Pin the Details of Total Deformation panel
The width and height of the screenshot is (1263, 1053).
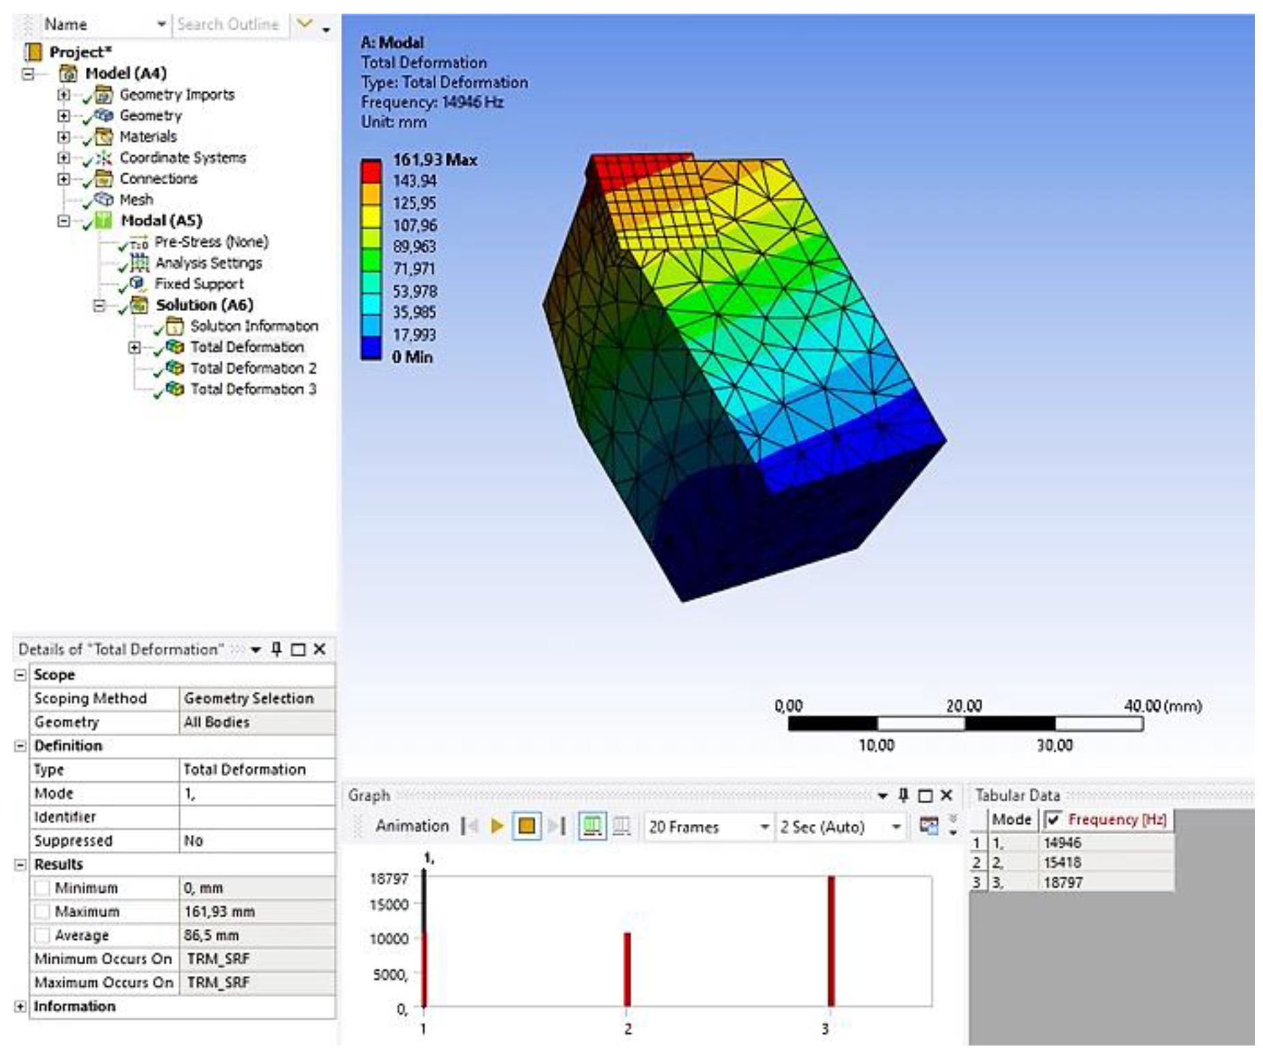[x=277, y=649]
